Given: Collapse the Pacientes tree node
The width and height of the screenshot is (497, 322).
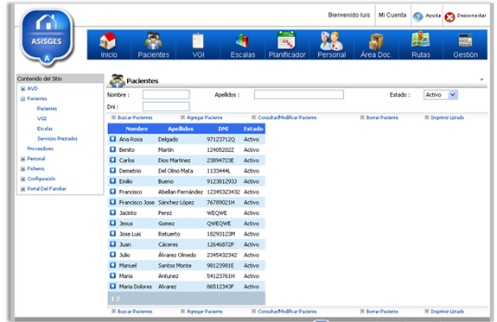Looking at the screenshot, I should coord(22,99).
